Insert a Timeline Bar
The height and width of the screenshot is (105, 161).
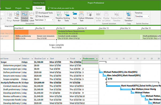click(59, 16)
